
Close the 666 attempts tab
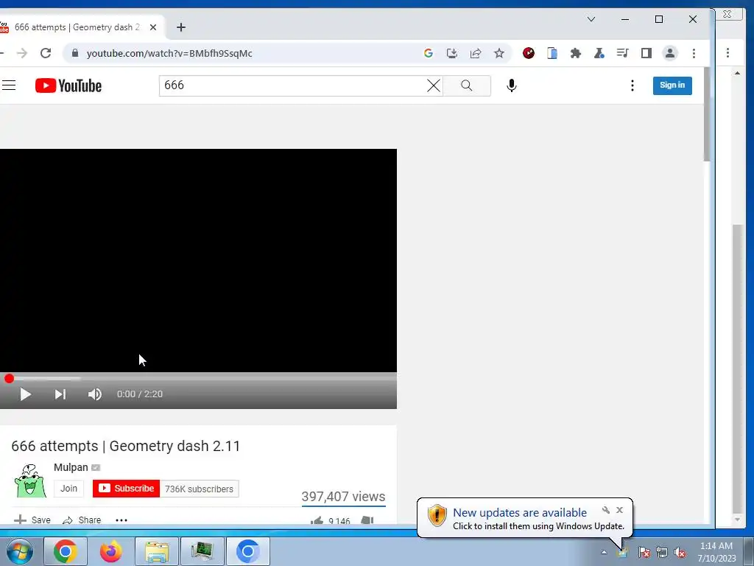(153, 27)
